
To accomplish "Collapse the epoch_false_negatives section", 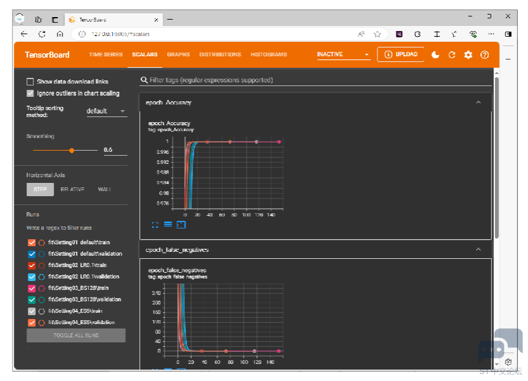I will 479,249.
